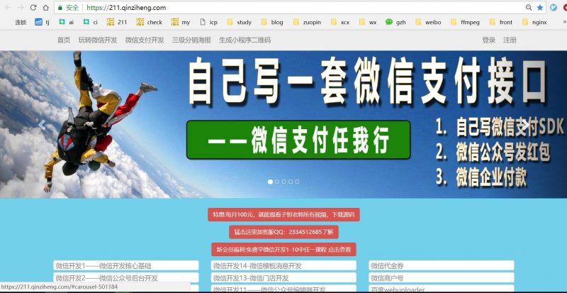Open 生成小程序二维码 navigation item
567x293 pixels.
tap(245, 40)
